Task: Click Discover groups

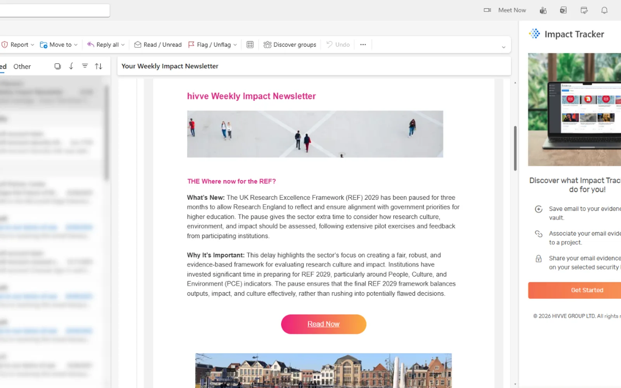Action: click(x=290, y=45)
